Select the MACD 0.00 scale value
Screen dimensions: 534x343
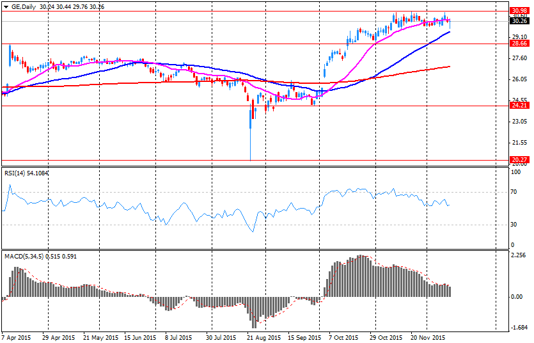517,297
